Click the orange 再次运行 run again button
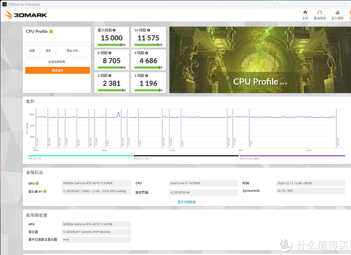The height and width of the screenshot is (255, 351). coord(57,70)
